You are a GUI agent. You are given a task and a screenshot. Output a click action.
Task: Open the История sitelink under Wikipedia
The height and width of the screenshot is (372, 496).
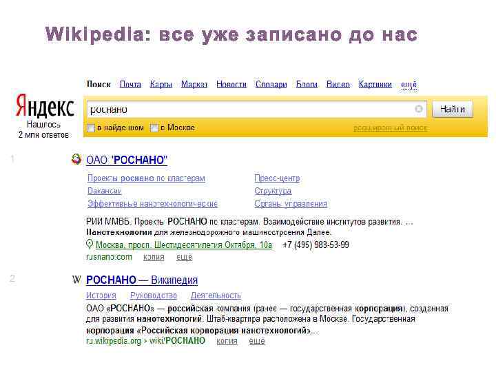[101, 296]
